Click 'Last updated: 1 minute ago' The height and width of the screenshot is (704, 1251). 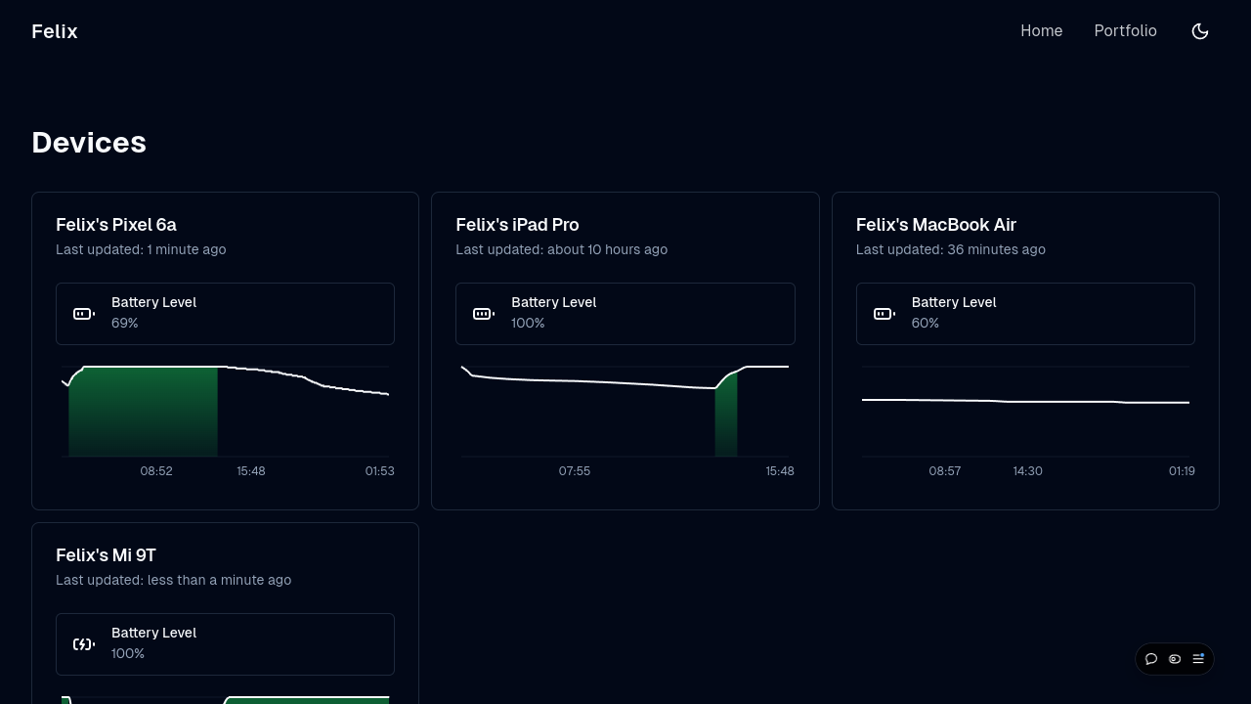[141, 249]
